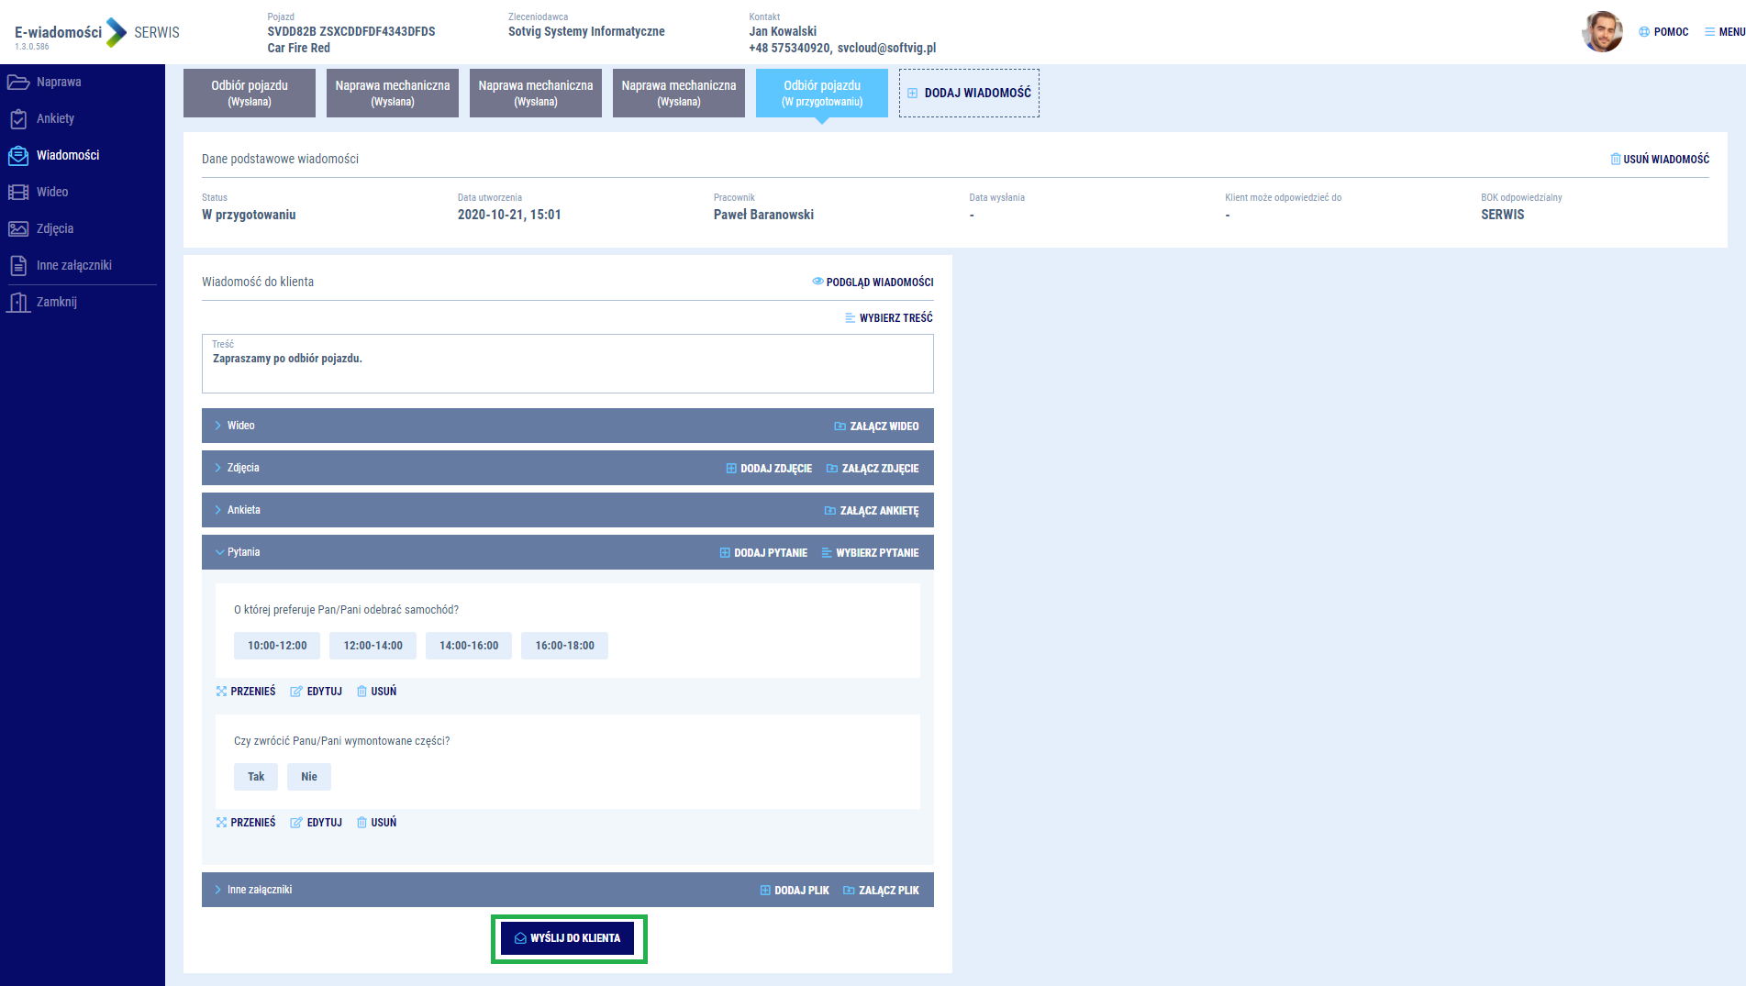The image size is (1746, 986).
Task: Delete message with Usuń wiadomość
Action: (x=1659, y=159)
